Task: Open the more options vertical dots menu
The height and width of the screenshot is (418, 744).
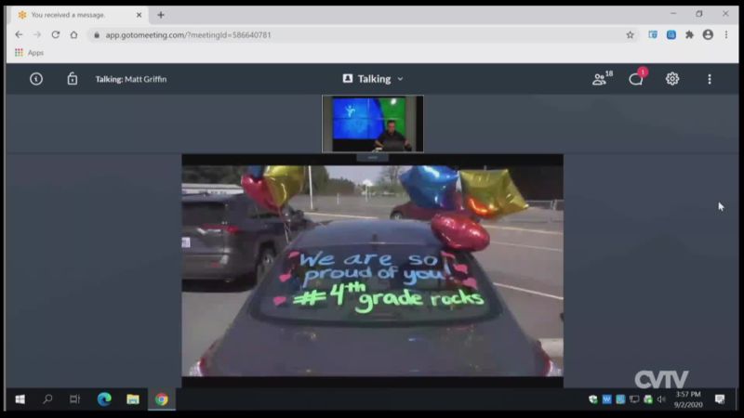Action: [709, 79]
